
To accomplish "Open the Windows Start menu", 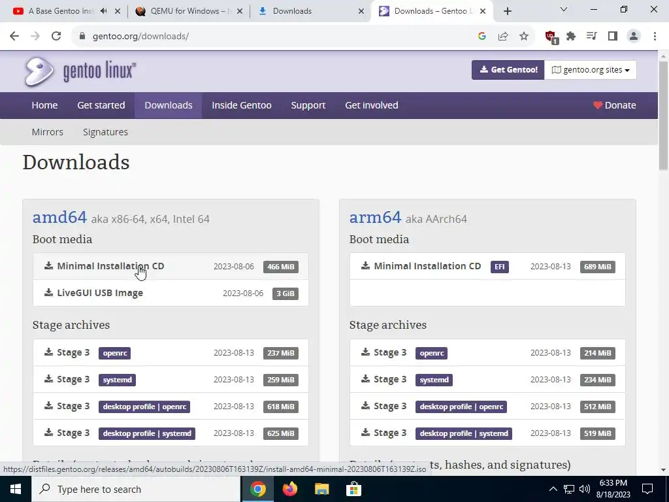I will pos(16,489).
